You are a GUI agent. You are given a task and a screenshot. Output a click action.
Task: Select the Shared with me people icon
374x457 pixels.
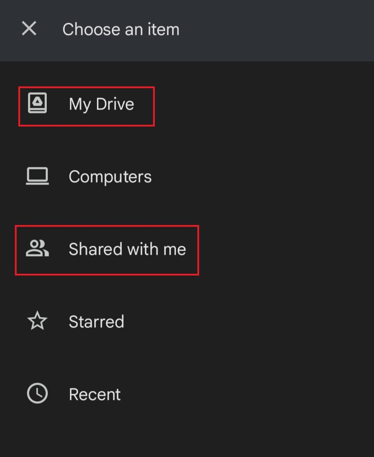[x=37, y=249]
